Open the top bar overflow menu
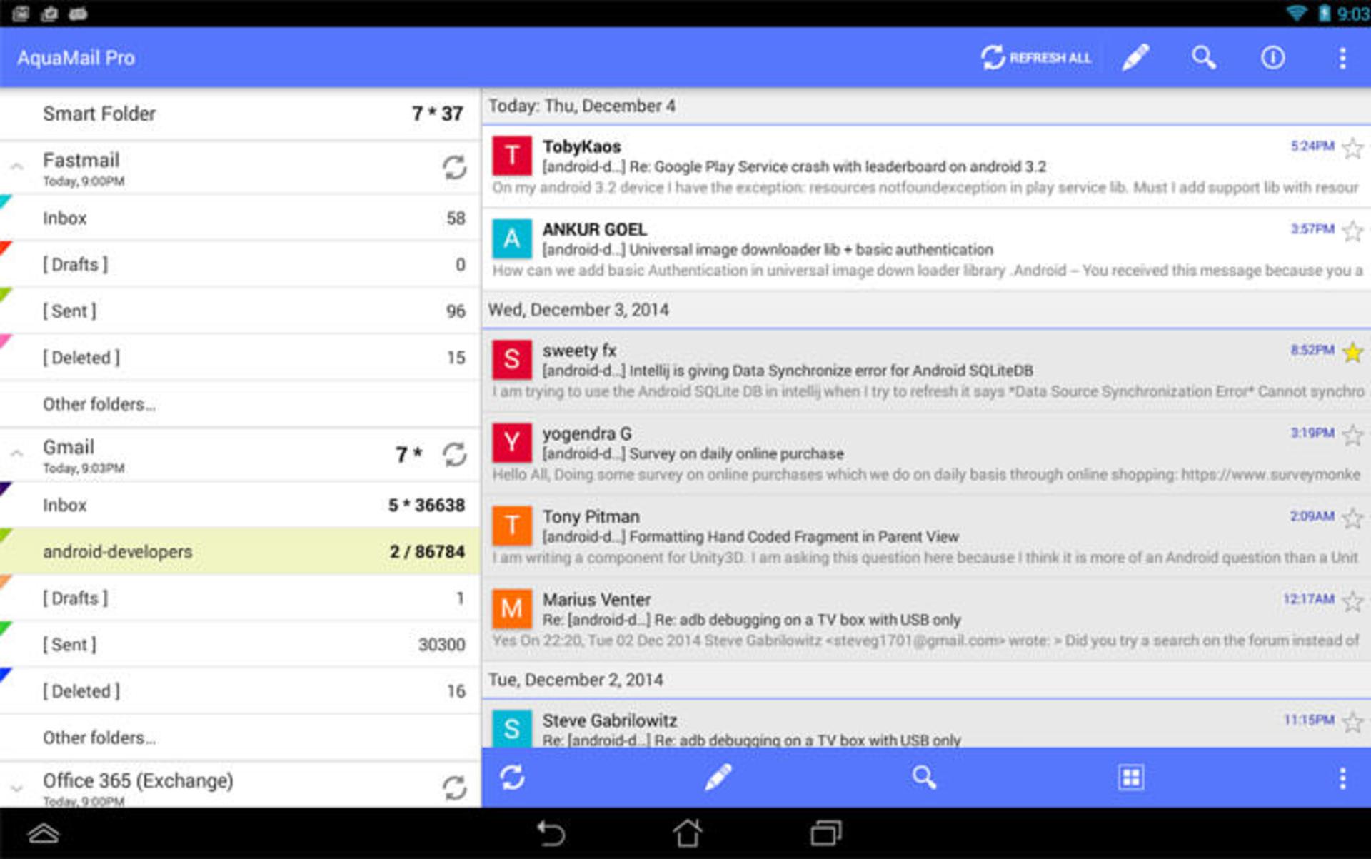This screenshot has width=1371, height=859. [1342, 58]
